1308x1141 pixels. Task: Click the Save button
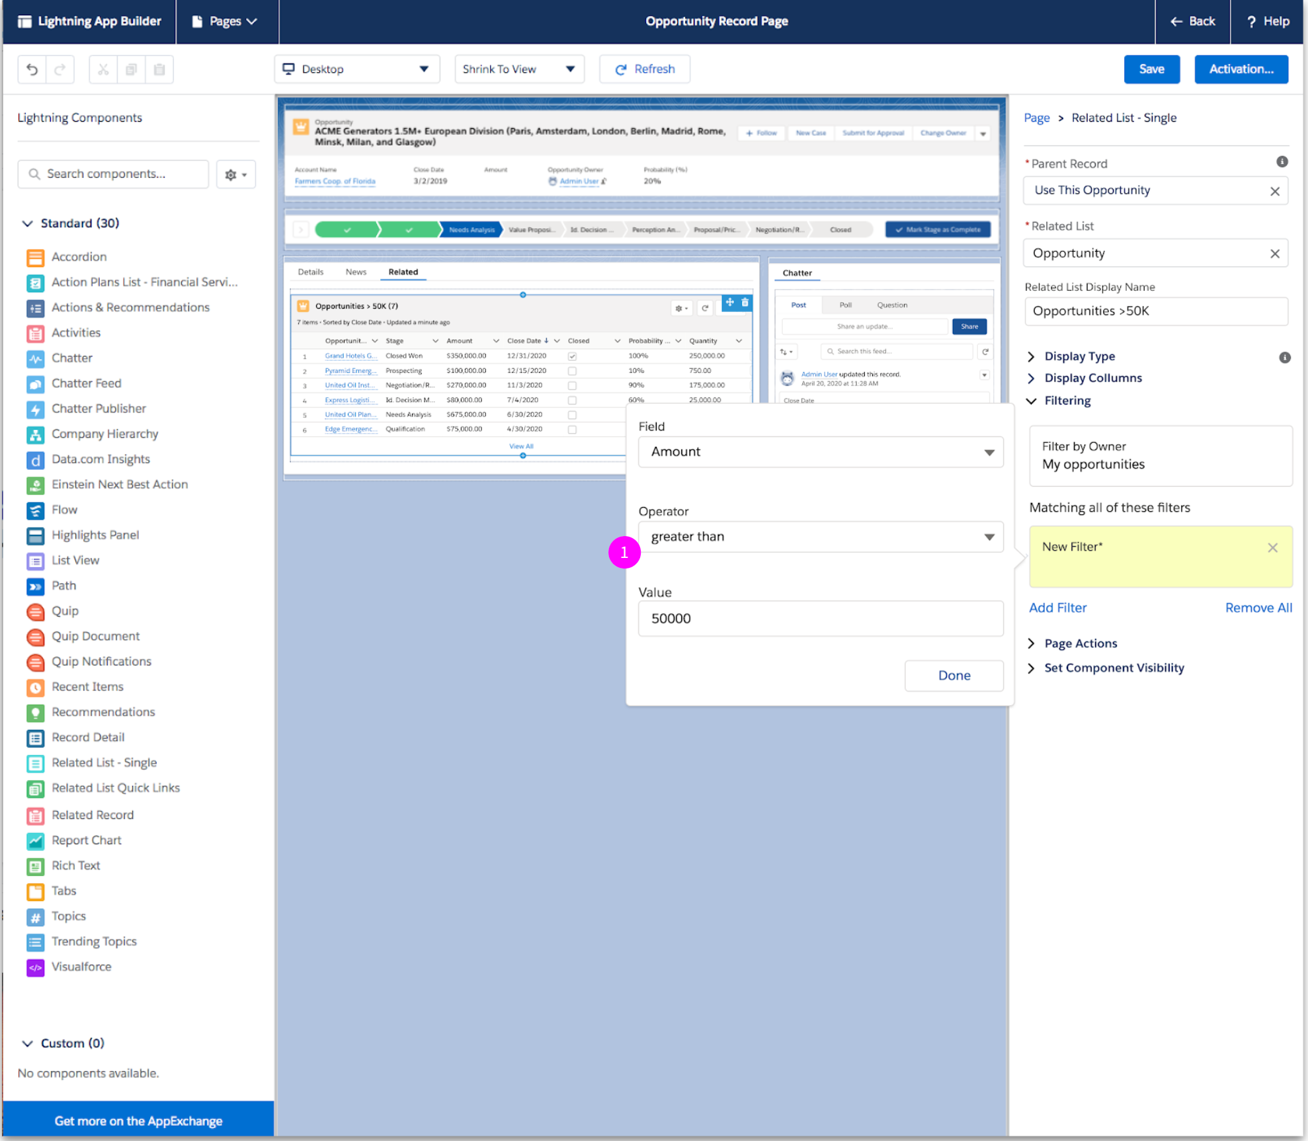(x=1152, y=69)
